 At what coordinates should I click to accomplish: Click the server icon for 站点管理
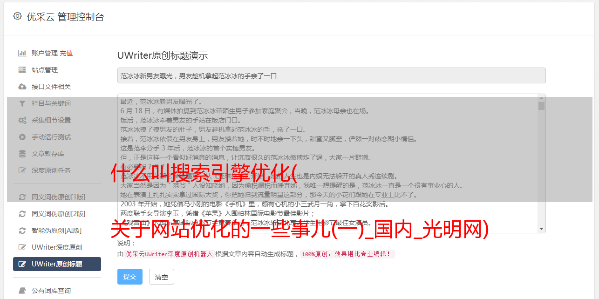pyautogui.click(x=22, y=70)
